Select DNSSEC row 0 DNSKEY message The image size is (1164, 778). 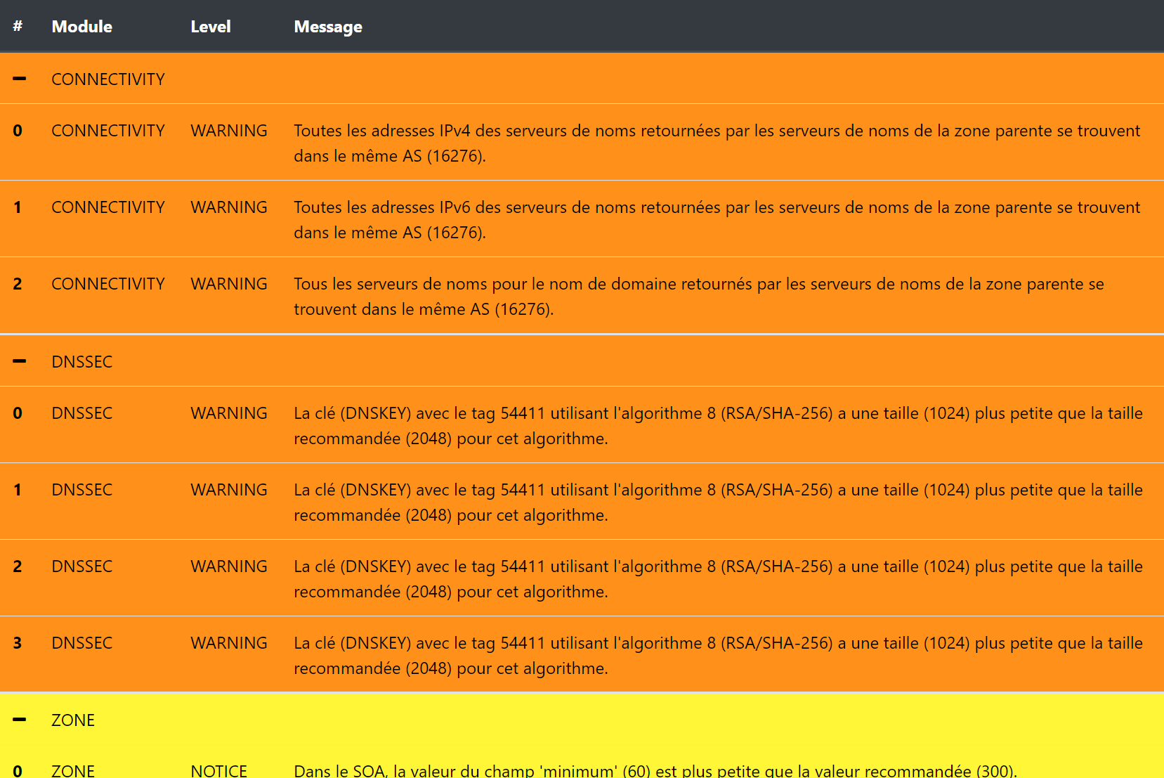point(719,426)
